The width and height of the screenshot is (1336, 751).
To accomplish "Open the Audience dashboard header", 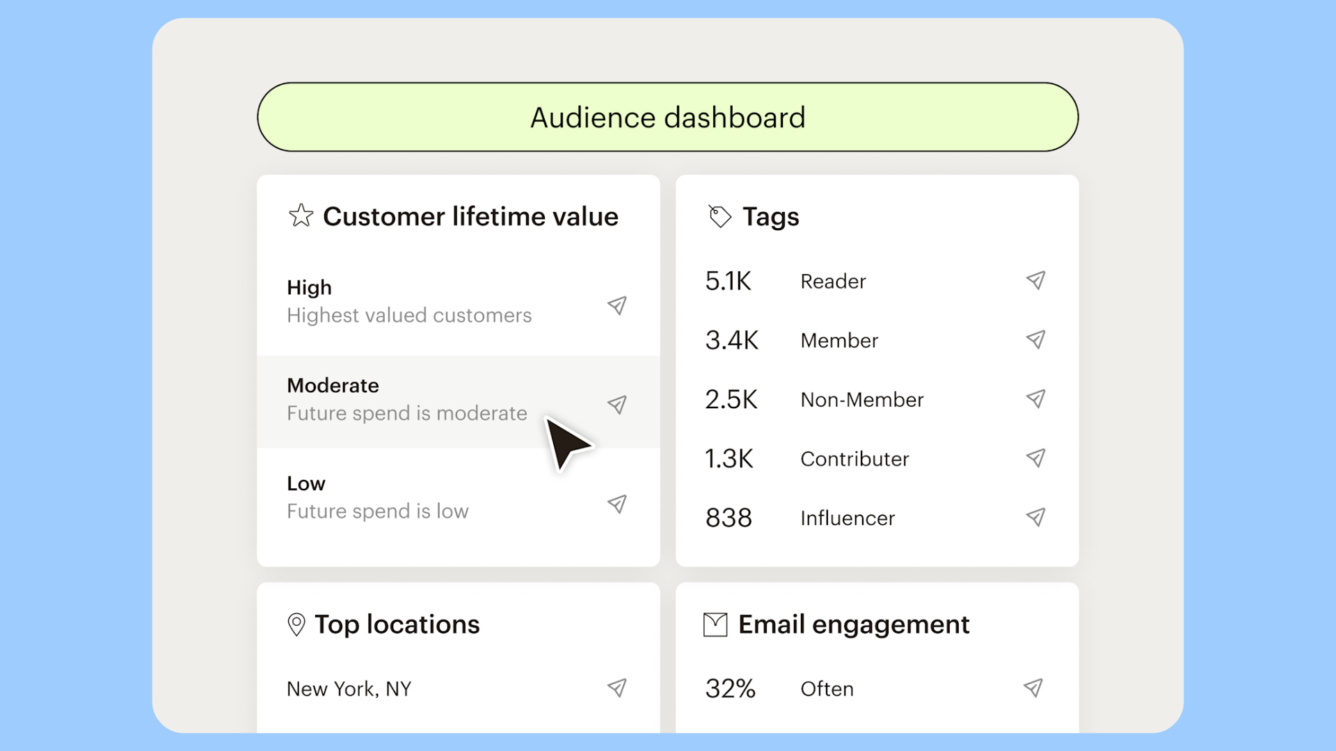I will coord(667,116).
